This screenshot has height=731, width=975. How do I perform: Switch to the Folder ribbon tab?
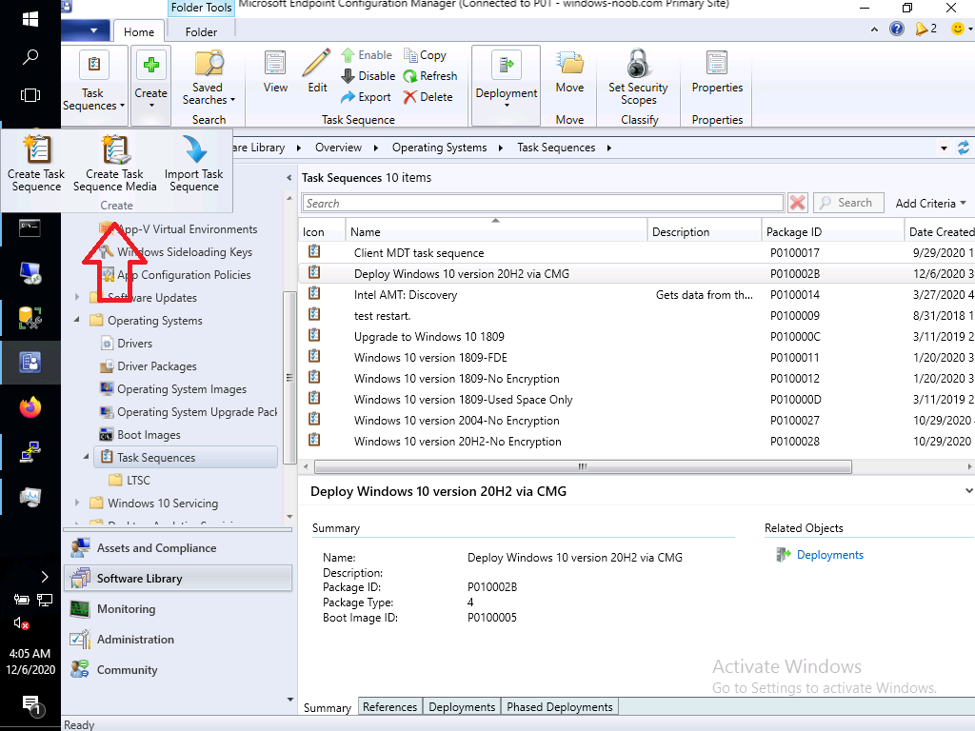coord(201,31)
